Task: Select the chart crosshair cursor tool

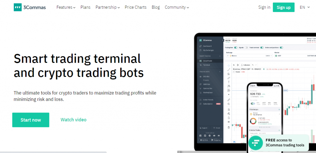Action: click(x=229, y=66)
